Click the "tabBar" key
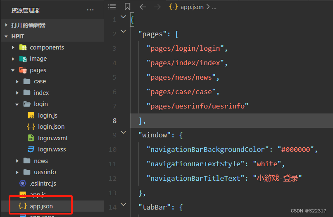The width and height of the screenshot is (333, 217). pos(155,207)
